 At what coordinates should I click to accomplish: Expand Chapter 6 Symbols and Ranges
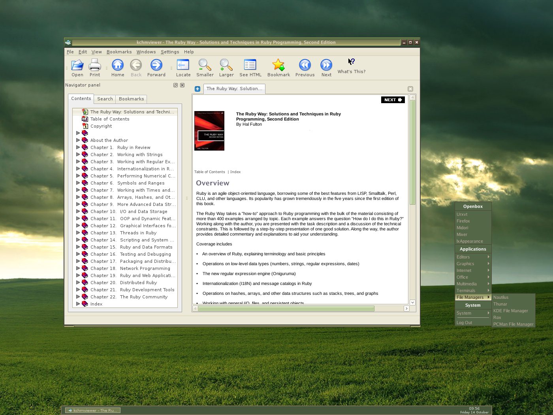pos(78,183)
